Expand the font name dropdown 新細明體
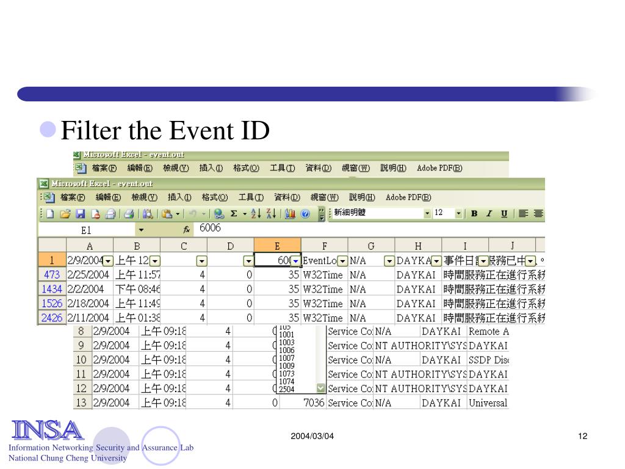 (427, 213)
